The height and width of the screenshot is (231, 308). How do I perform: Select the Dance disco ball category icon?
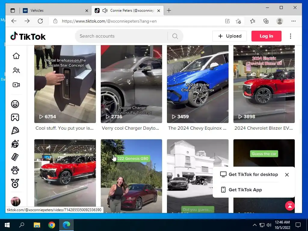(x=15, y=144)
